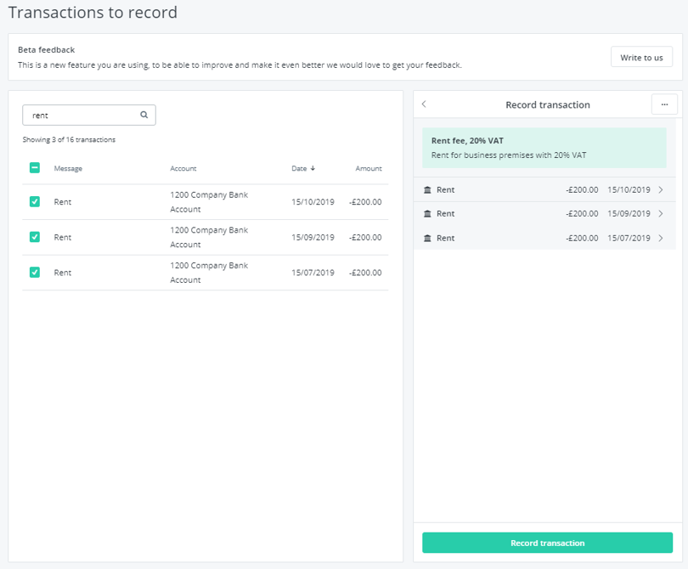Sort transactions by the Amount column
This screenshot has height=569, width=688.
pyautogui.click(x=369, y=168)
